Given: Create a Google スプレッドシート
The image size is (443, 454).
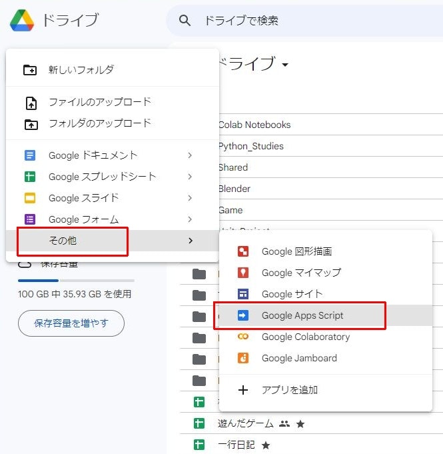Looking at the screenshot, I should pos(113,177).
